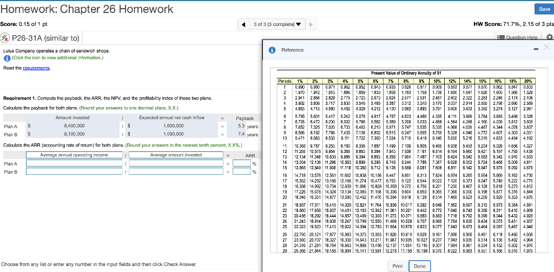Viewport: 554px width, 272px height.
Task: Minimize the Reference dialog
Action: pyautogui.click(x=536, y=48)
